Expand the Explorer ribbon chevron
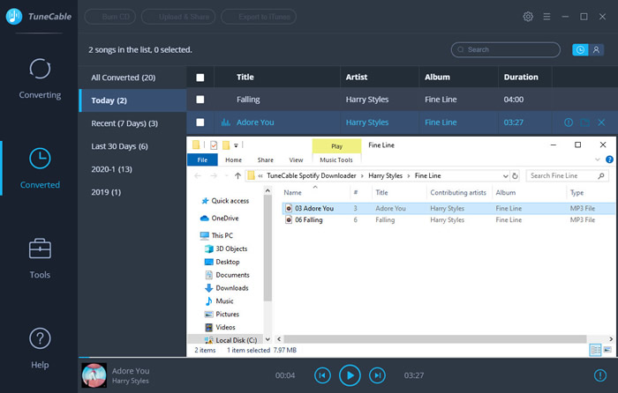Image resolution: width=618 pixels, height=393 pixels. (598, 159)
